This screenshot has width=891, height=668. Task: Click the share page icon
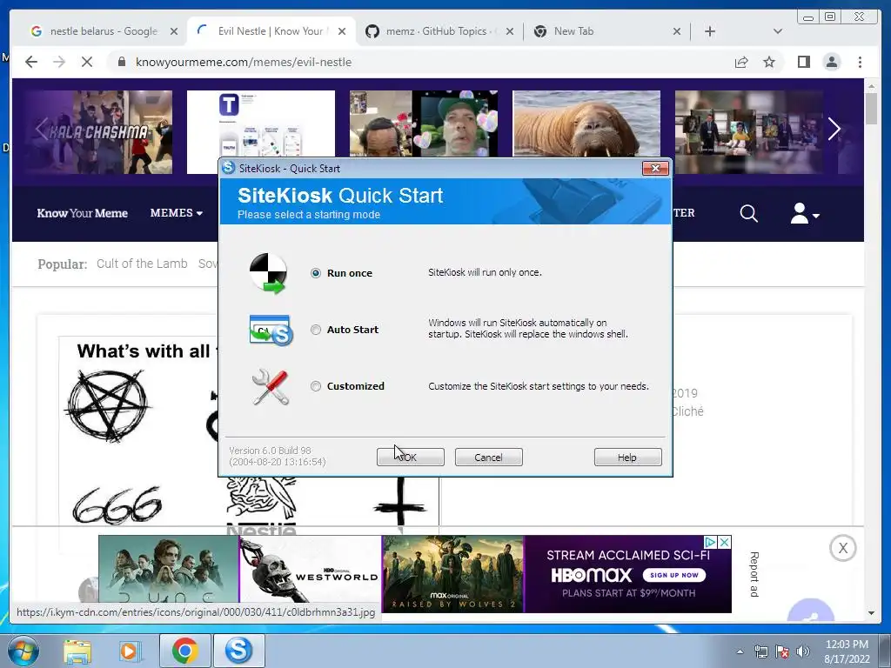pos(741,62)
